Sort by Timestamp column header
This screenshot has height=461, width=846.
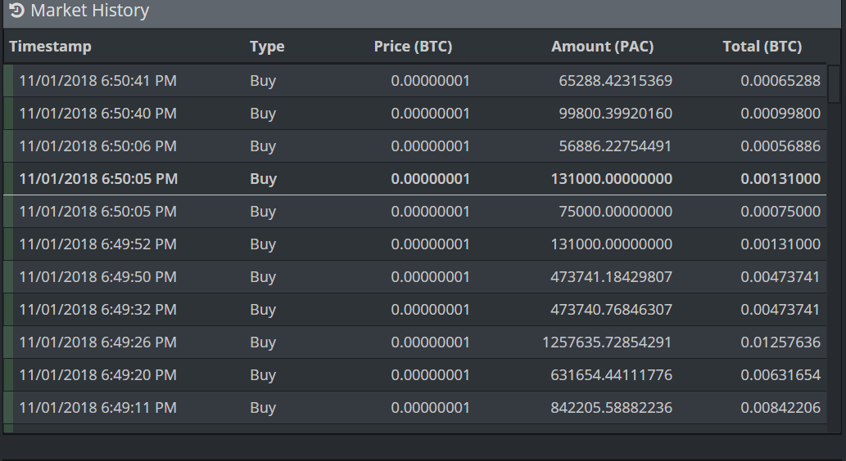[50, 47]
